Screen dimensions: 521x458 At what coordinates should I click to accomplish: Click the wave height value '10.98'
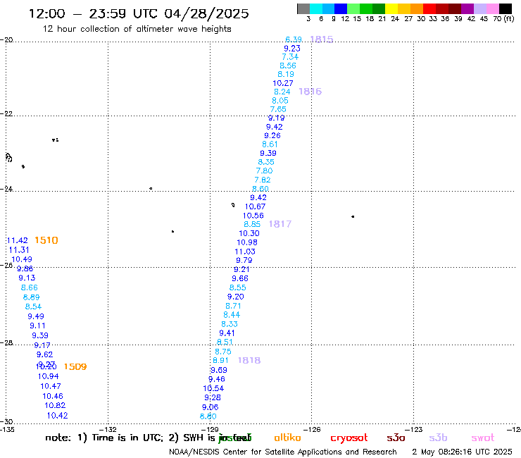click(247, 242)
